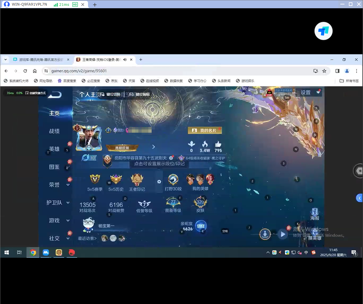Select the 主页 sidebar tab
Image resolution: width=363 pixels, height=304 pixels.
coord(54,113)
